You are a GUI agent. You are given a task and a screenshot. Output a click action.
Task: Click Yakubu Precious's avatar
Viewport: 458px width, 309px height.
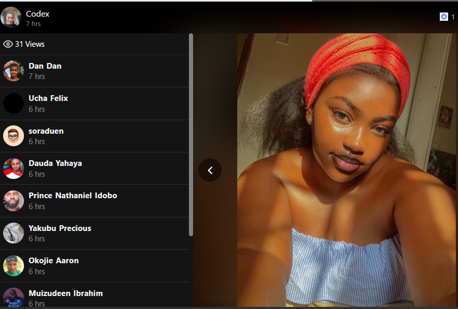(14, 233)
